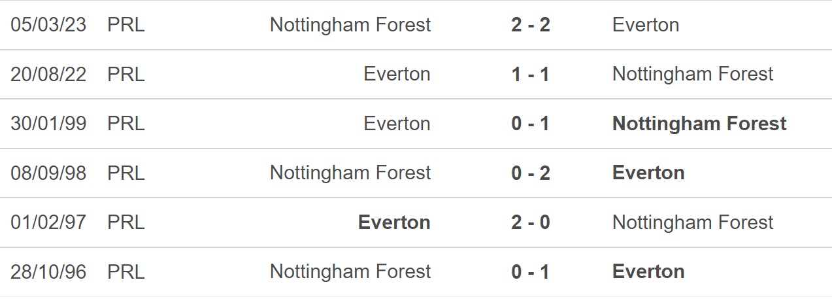Open bold Everton winner on 08/09/98
The image size is (832, 299).
click(648, 173)
